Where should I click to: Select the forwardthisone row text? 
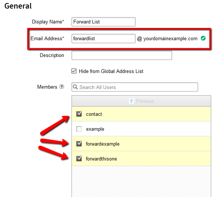pos(101,159)
